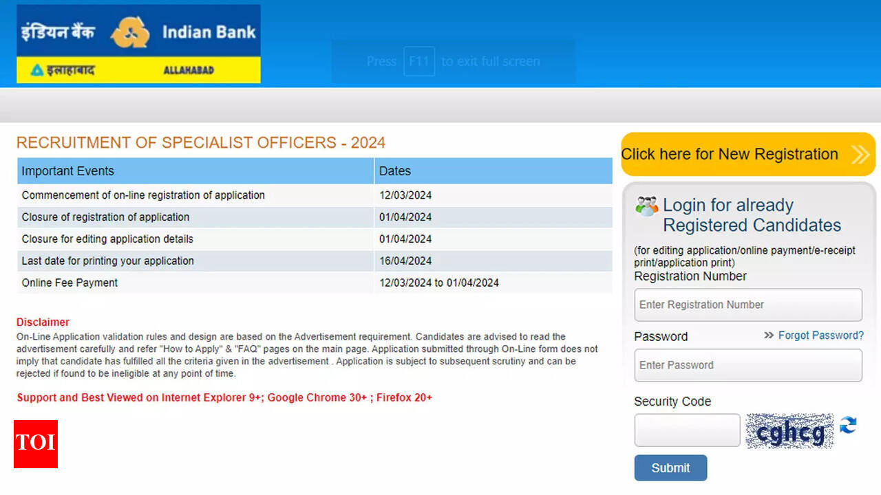Open the Forgot Password link

(x=820, y=335)
